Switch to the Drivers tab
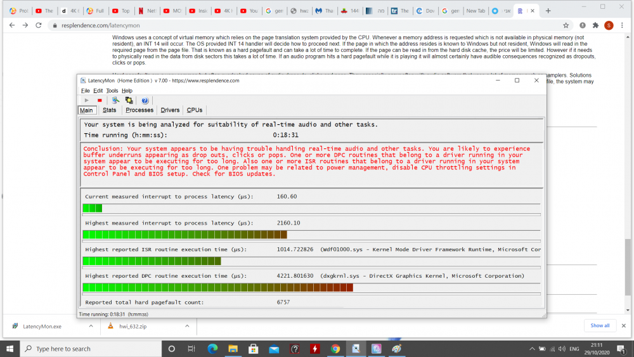Image resolution: width=634 pixels, height=357 pixels. (x=170, y=110)
